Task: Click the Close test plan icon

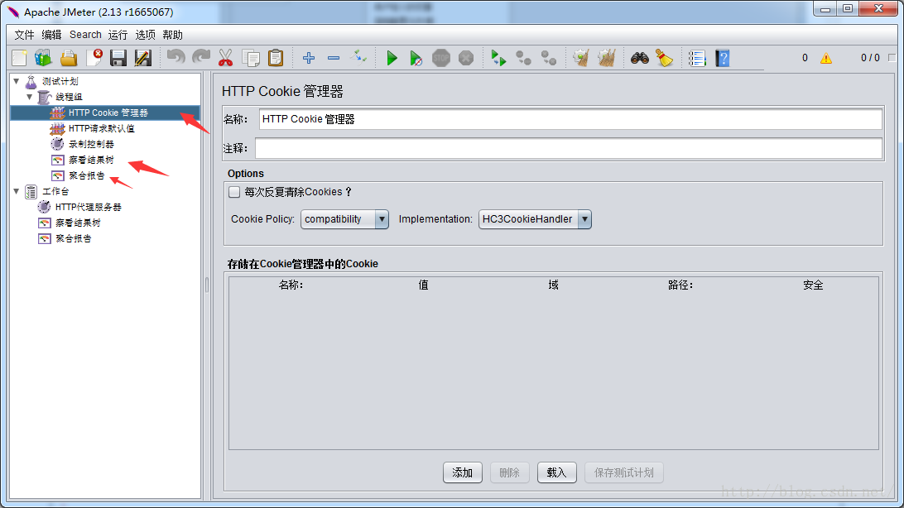Action: [94, 58]
